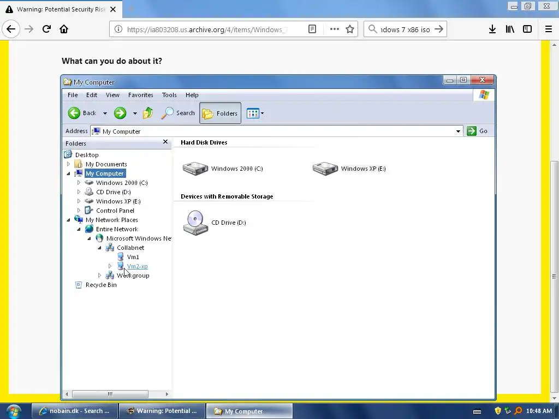Click the Windows Start orb
This screenshot has height=419, width=559.
click(14, 411)
